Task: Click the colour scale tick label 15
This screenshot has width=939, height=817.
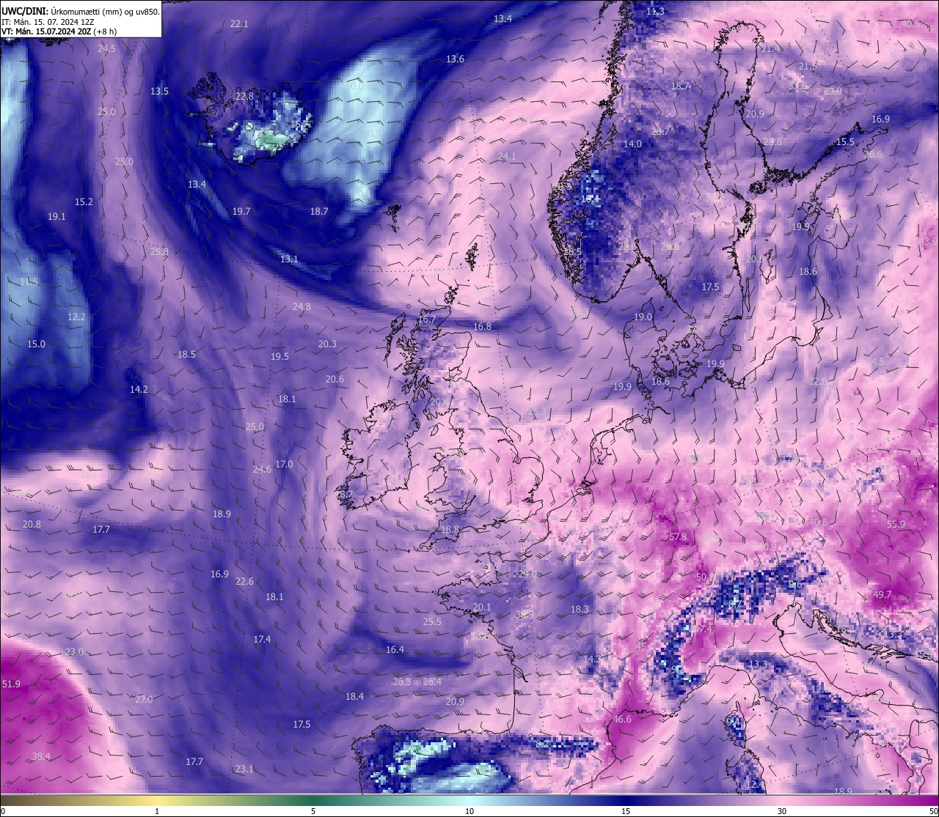Action: [x=625, y=811]
